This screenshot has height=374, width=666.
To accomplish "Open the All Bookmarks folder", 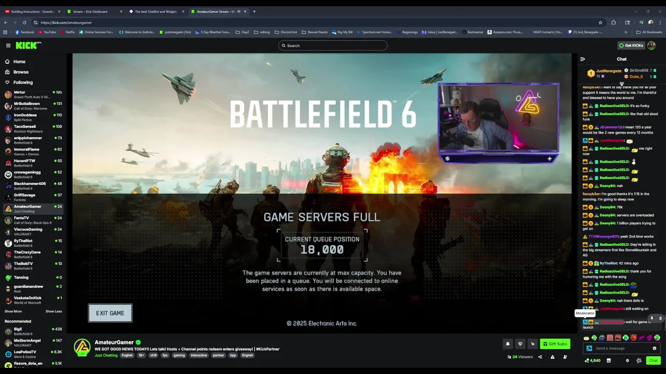I will (649, 32).
